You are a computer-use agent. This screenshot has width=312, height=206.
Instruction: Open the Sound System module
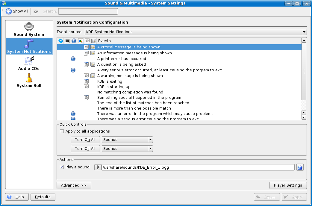(29, 30)
